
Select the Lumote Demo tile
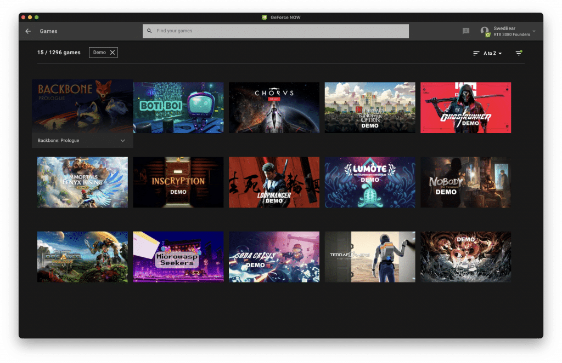pyautogui.click(x=370, y=182)
